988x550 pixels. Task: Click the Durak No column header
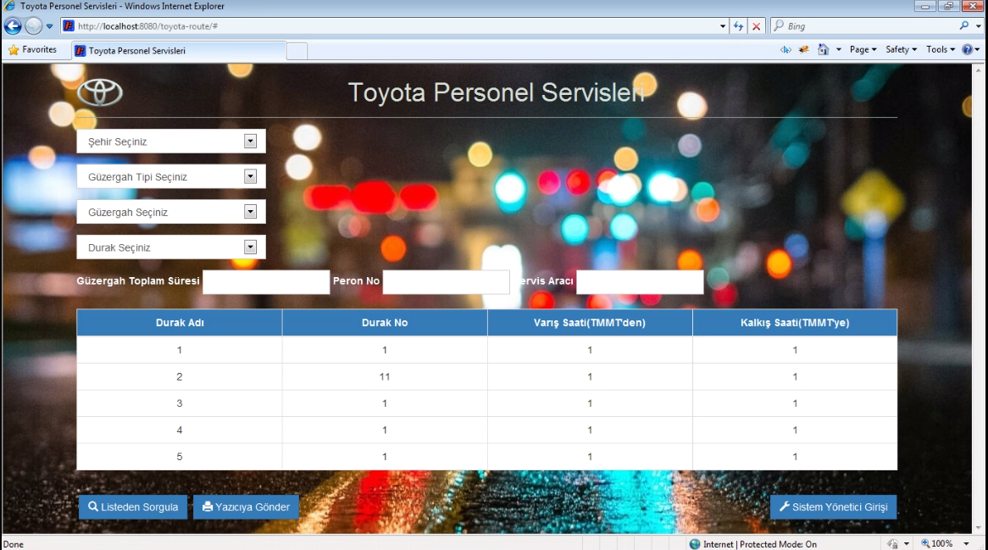tap(385, 323)
